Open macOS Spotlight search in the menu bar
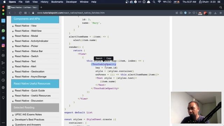Image resolution: width=224 pixels, height=126 pixels. (x=154, y=2)
